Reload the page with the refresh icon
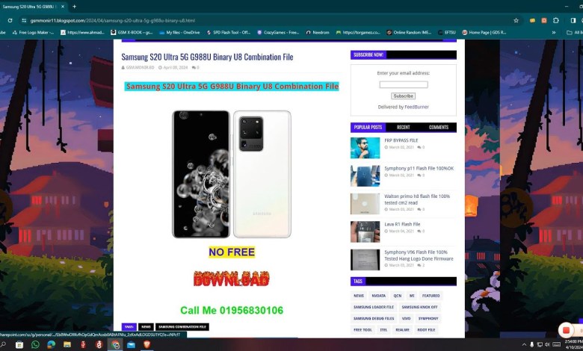 tap(10, 20)
